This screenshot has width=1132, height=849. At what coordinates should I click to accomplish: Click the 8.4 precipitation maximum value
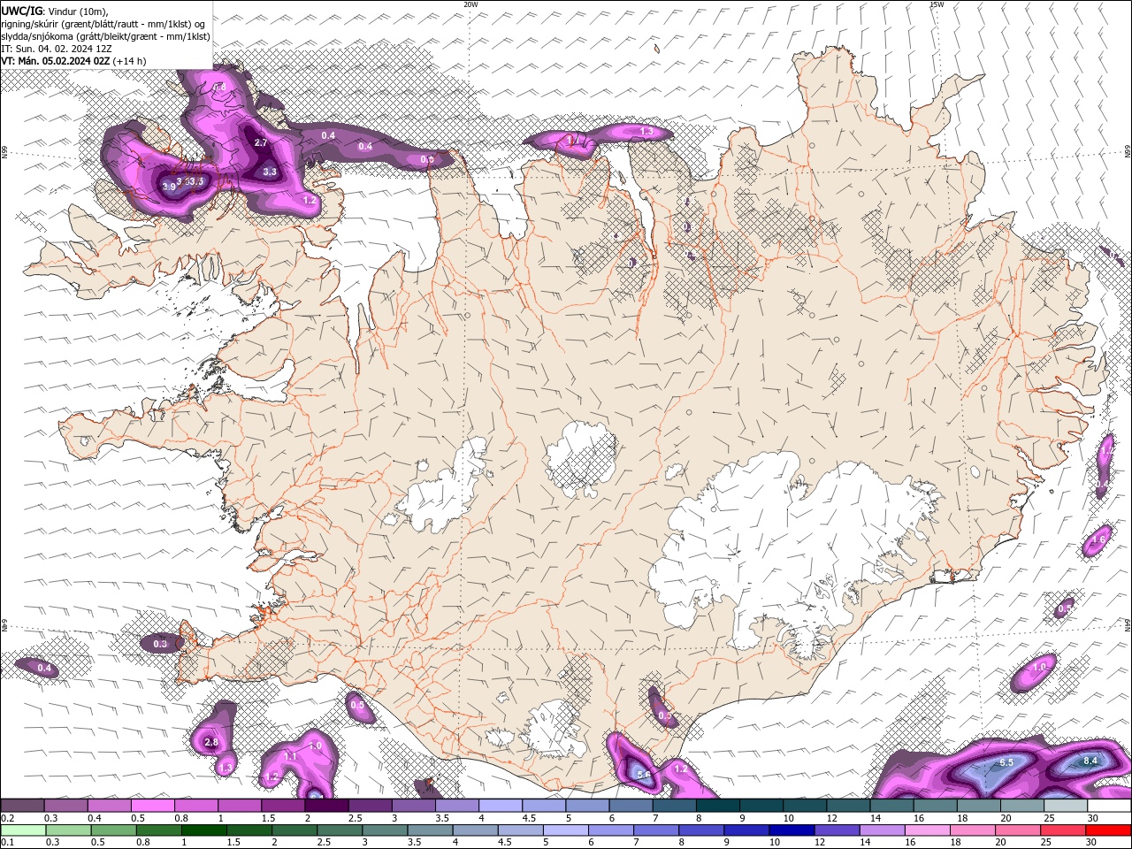click(1090, 761)
